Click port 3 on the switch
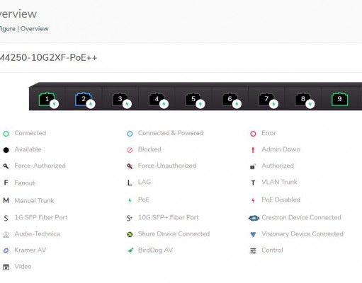Screen dimensions: 362x283 (120, 99)
